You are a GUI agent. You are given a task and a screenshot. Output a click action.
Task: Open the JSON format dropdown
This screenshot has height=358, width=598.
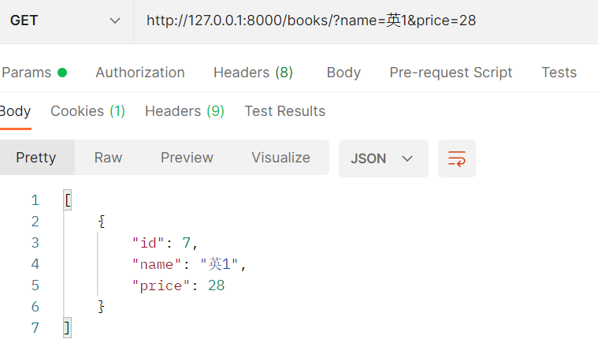point(383,158)
